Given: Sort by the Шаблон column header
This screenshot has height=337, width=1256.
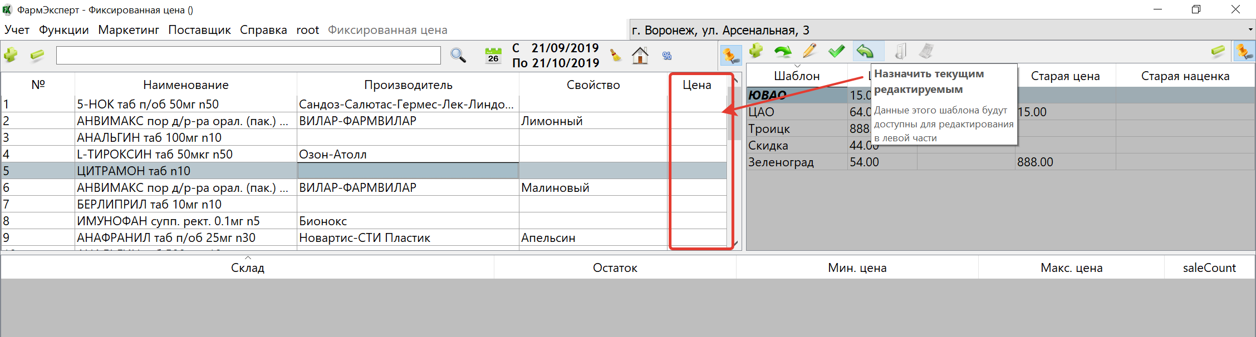Looking at the screenshot, I should coord(797,76).
